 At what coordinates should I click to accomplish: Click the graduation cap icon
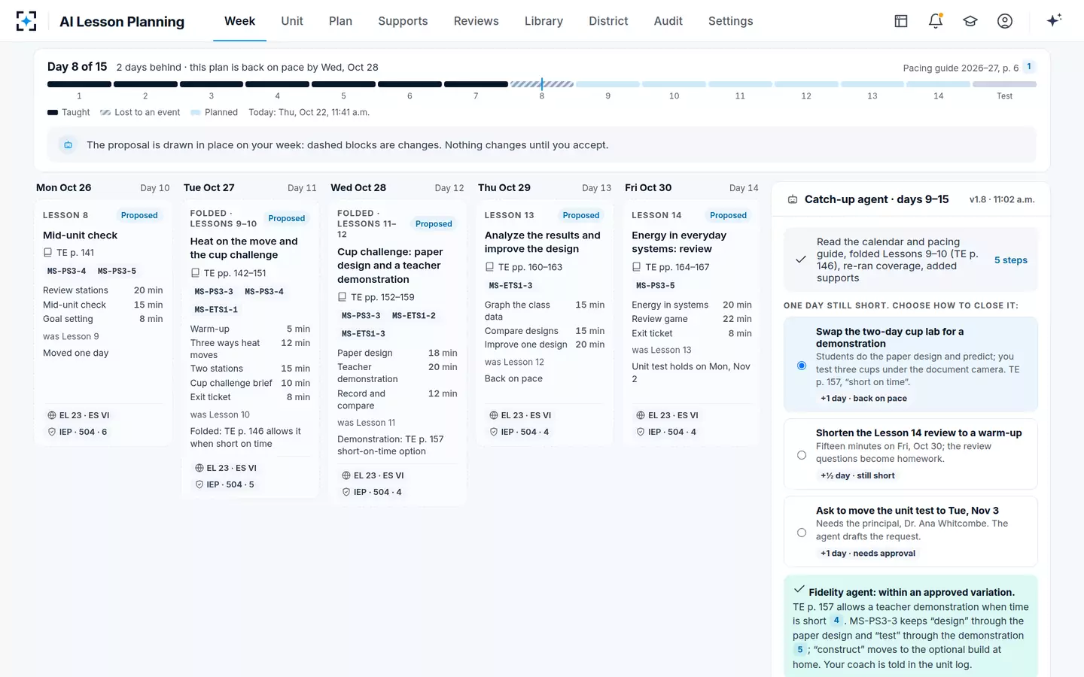pos(970,21)
